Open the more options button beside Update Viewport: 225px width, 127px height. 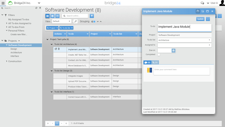click(x=208, y=19)
